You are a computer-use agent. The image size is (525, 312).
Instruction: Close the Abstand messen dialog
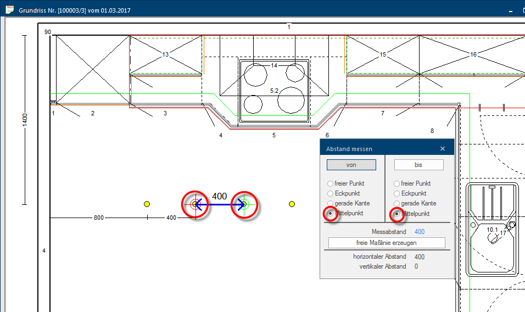443,149
